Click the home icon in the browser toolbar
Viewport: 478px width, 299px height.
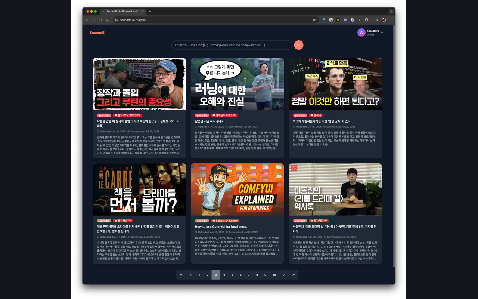(x=107, y=20)
